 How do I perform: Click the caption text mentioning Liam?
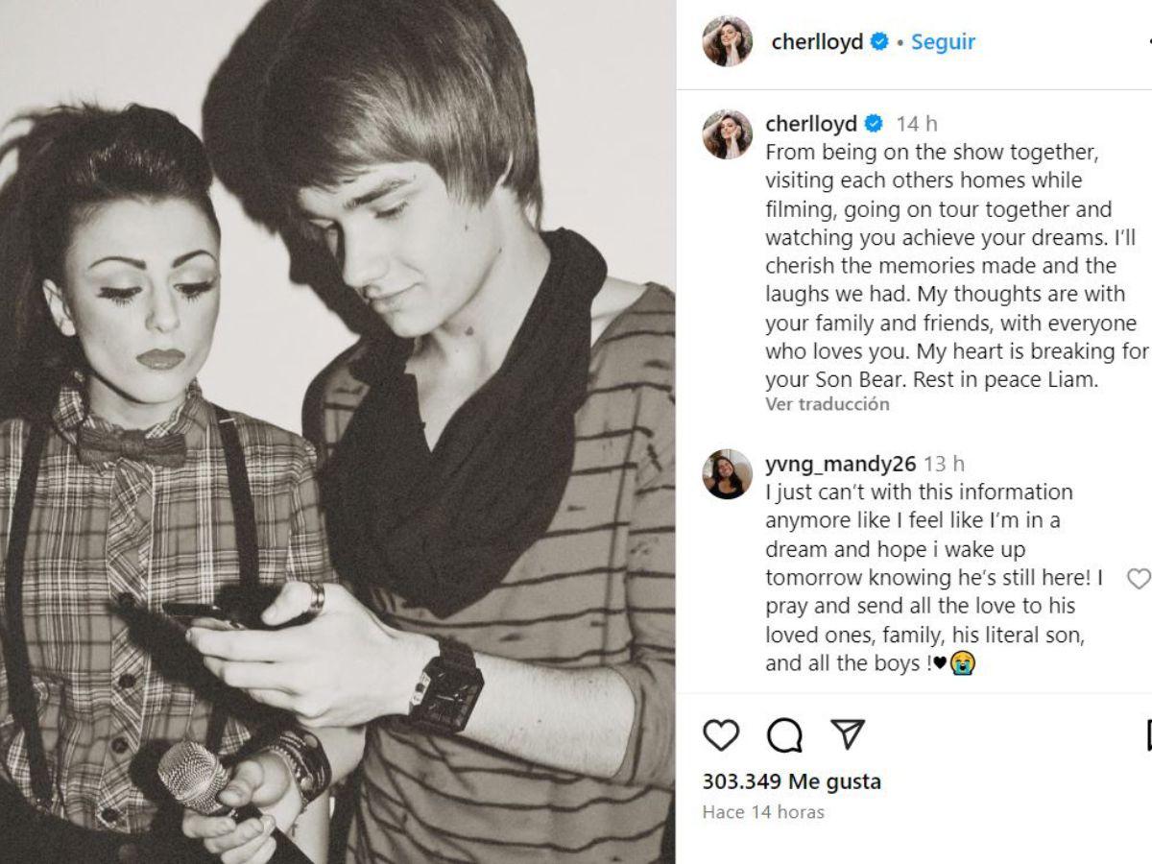[x=955, y=266]
